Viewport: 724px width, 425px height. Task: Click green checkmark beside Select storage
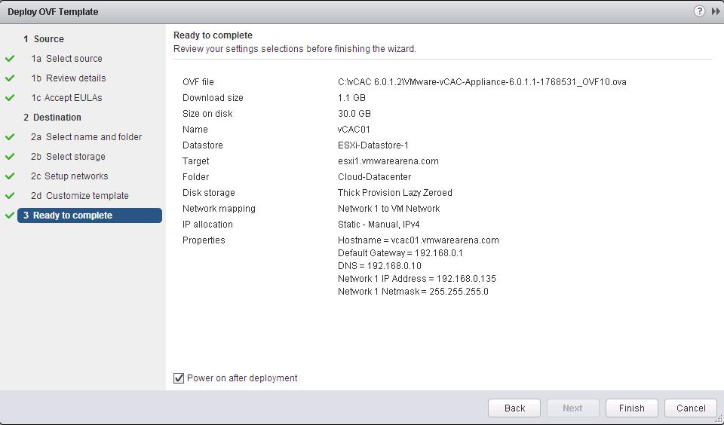point(10,157)
